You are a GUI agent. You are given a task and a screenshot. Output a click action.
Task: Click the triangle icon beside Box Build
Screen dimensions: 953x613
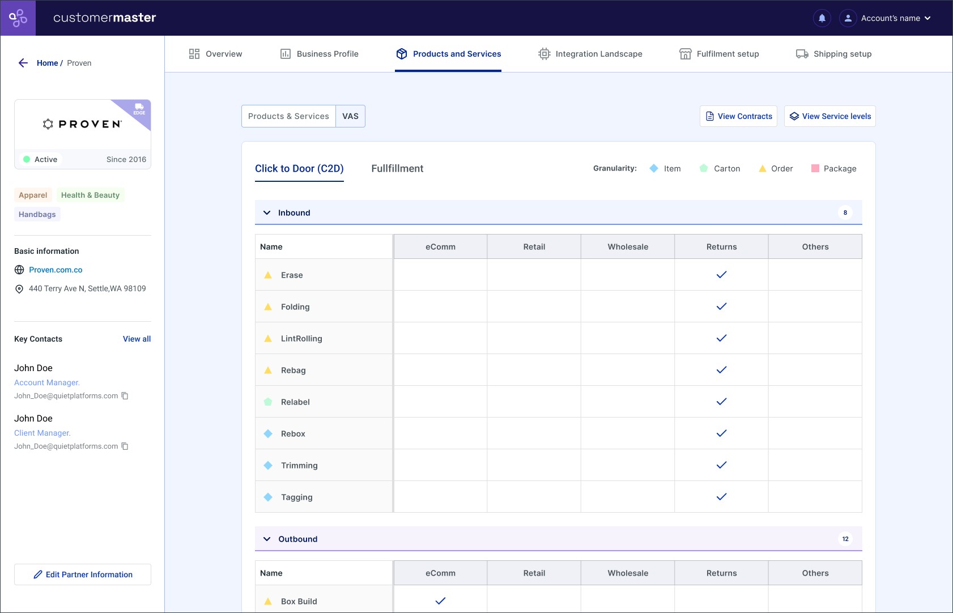[x=268, y=601]
